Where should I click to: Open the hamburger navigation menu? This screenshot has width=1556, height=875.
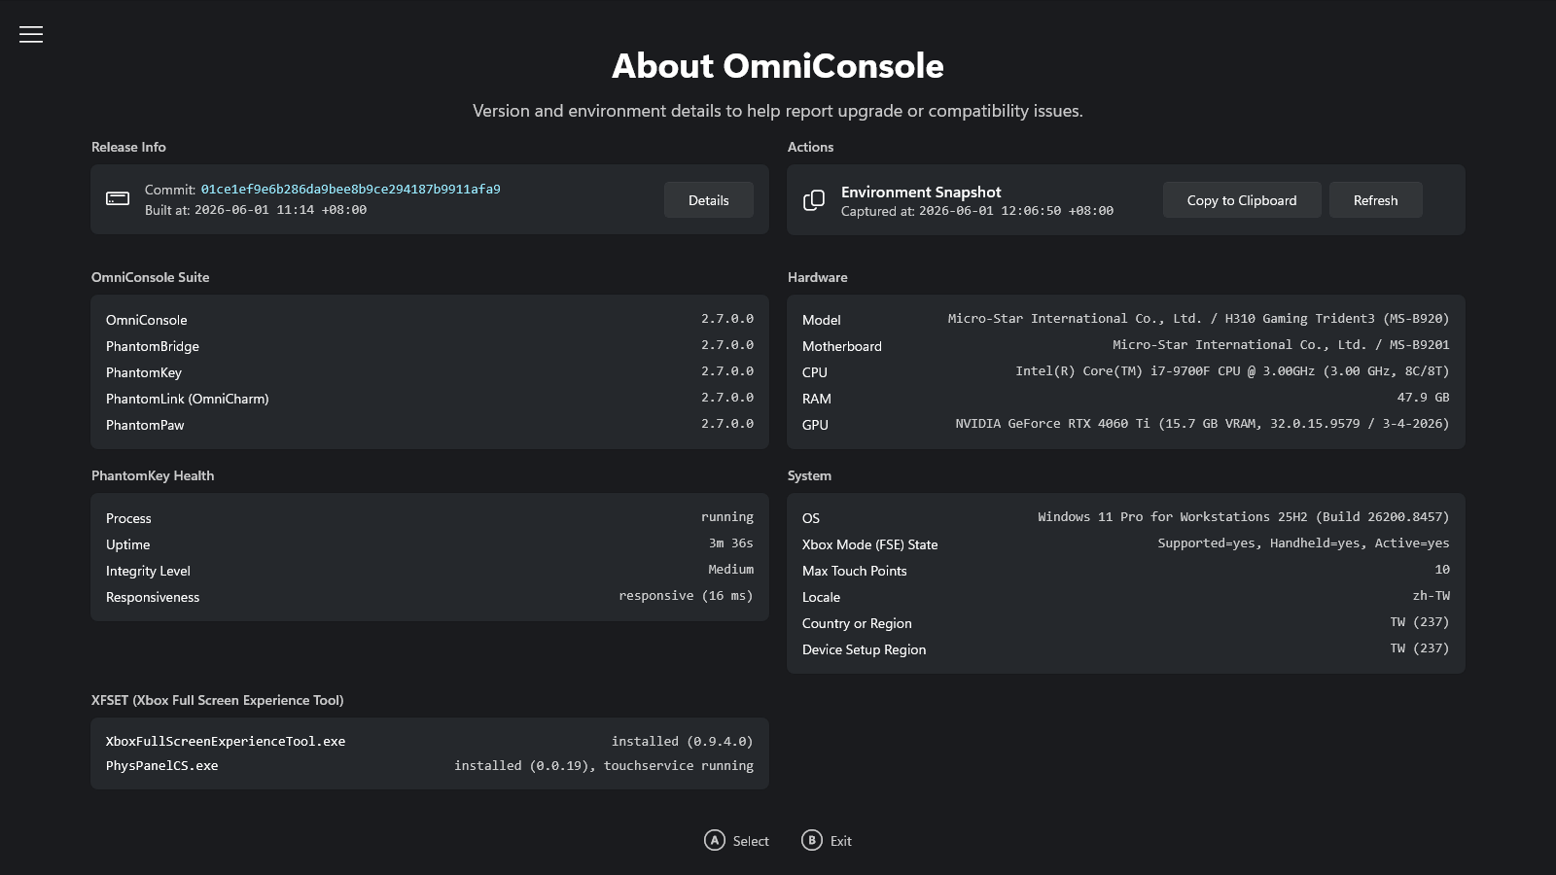coord(31,34)
